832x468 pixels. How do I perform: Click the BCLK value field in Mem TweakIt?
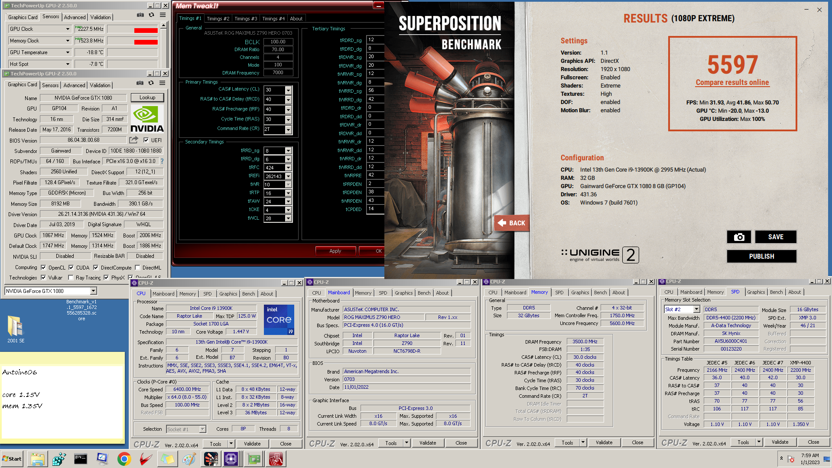(278, 42)
